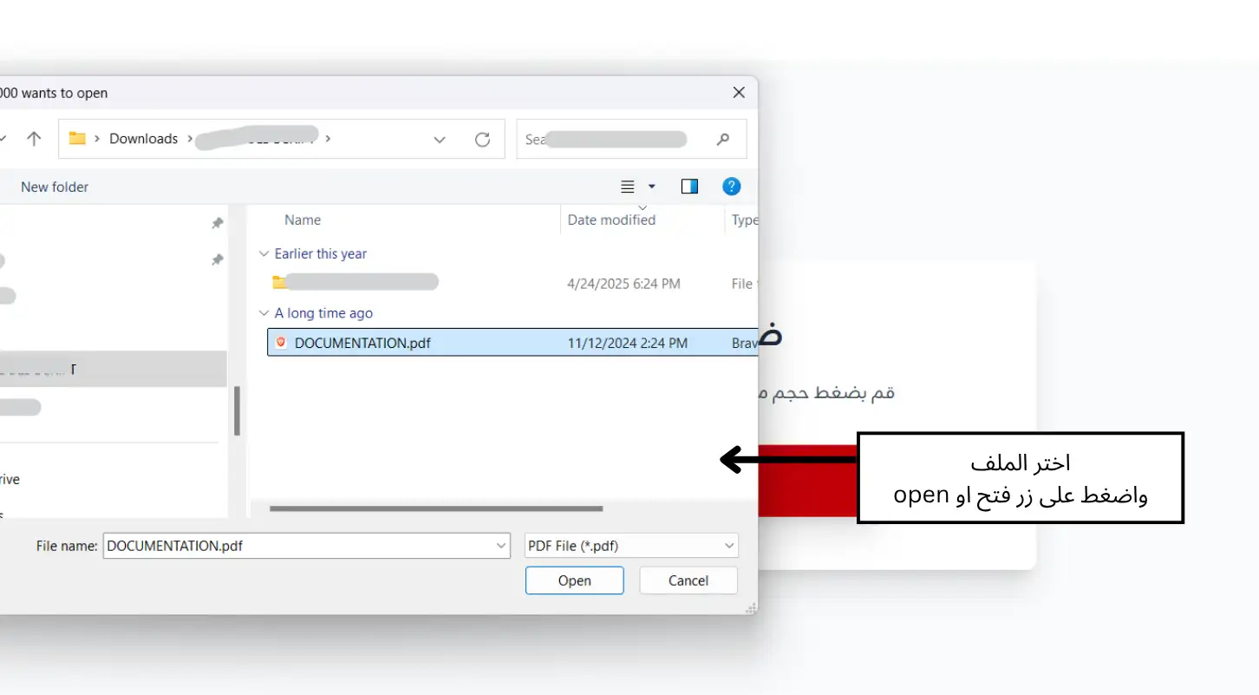Expand the address bar history dropdown
Screen dimensions: 1259x695
coord(440,139)
